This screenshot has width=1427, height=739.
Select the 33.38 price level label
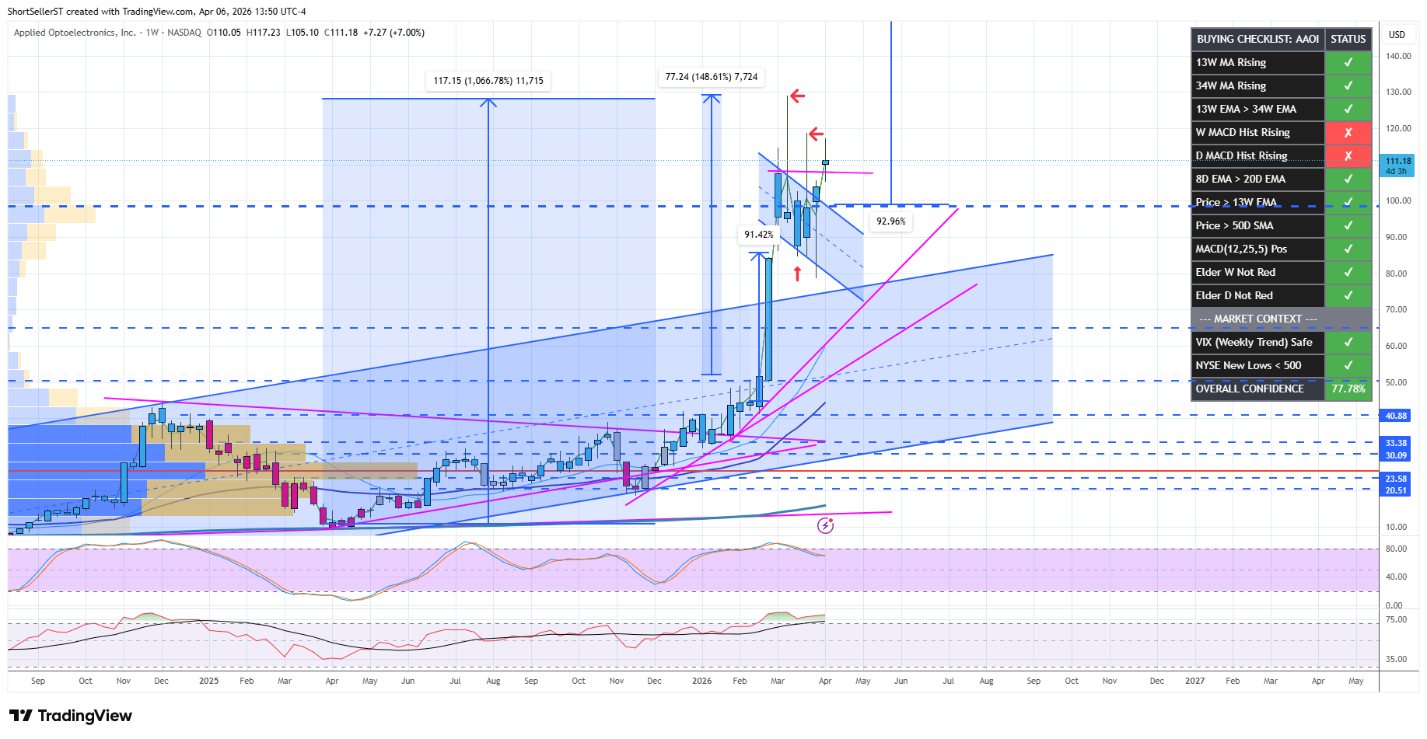tap(1396, 443)
